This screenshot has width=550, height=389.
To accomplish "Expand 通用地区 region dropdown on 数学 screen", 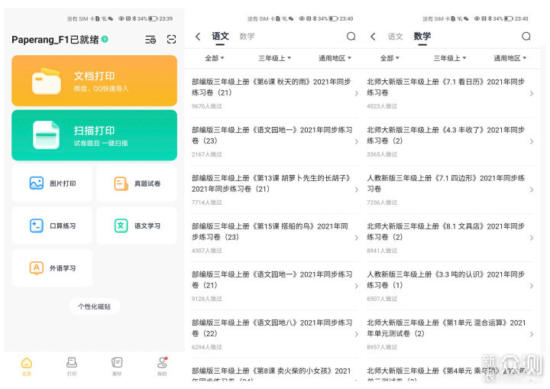I will [x=510, y=58].
